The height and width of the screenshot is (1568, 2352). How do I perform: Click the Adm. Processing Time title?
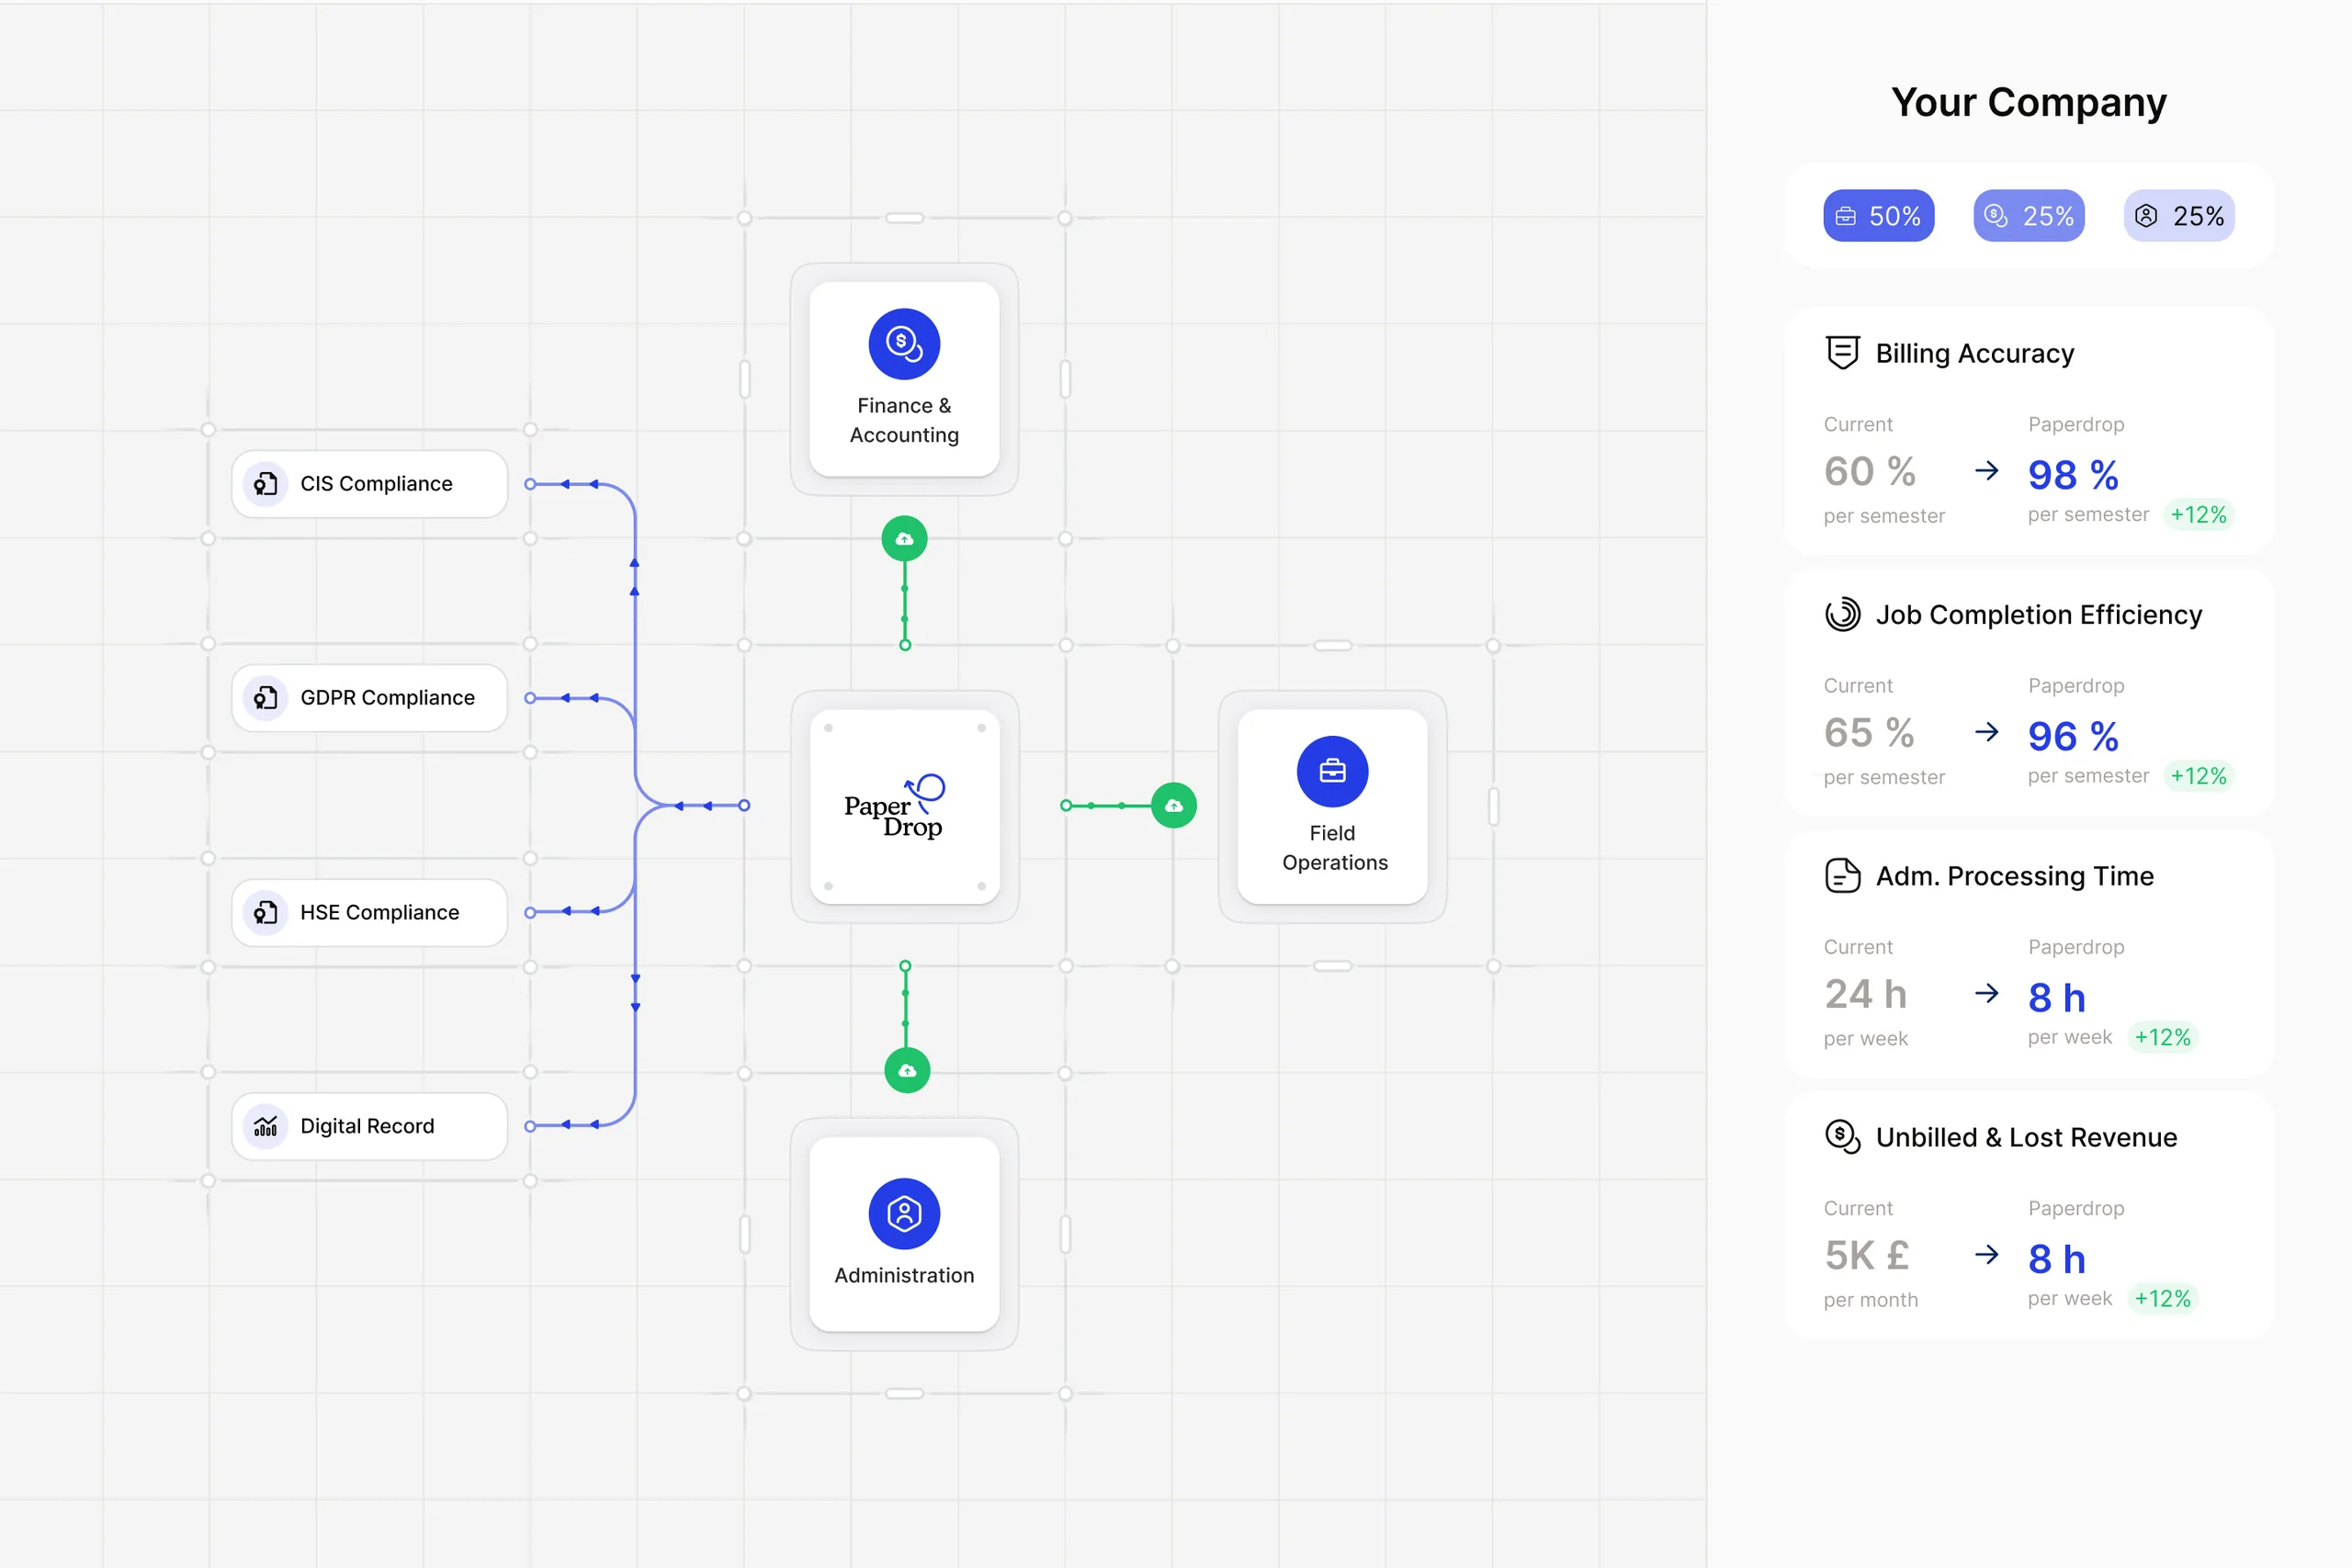(x=2014, y=875)
